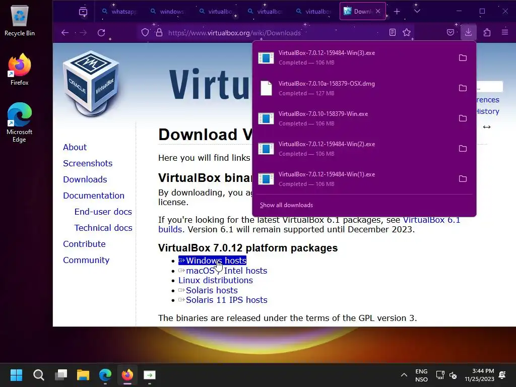Reload the VirtualBox downloads page
The height and width of the screenshot is (387, 516).
click(x=101, y=33)
